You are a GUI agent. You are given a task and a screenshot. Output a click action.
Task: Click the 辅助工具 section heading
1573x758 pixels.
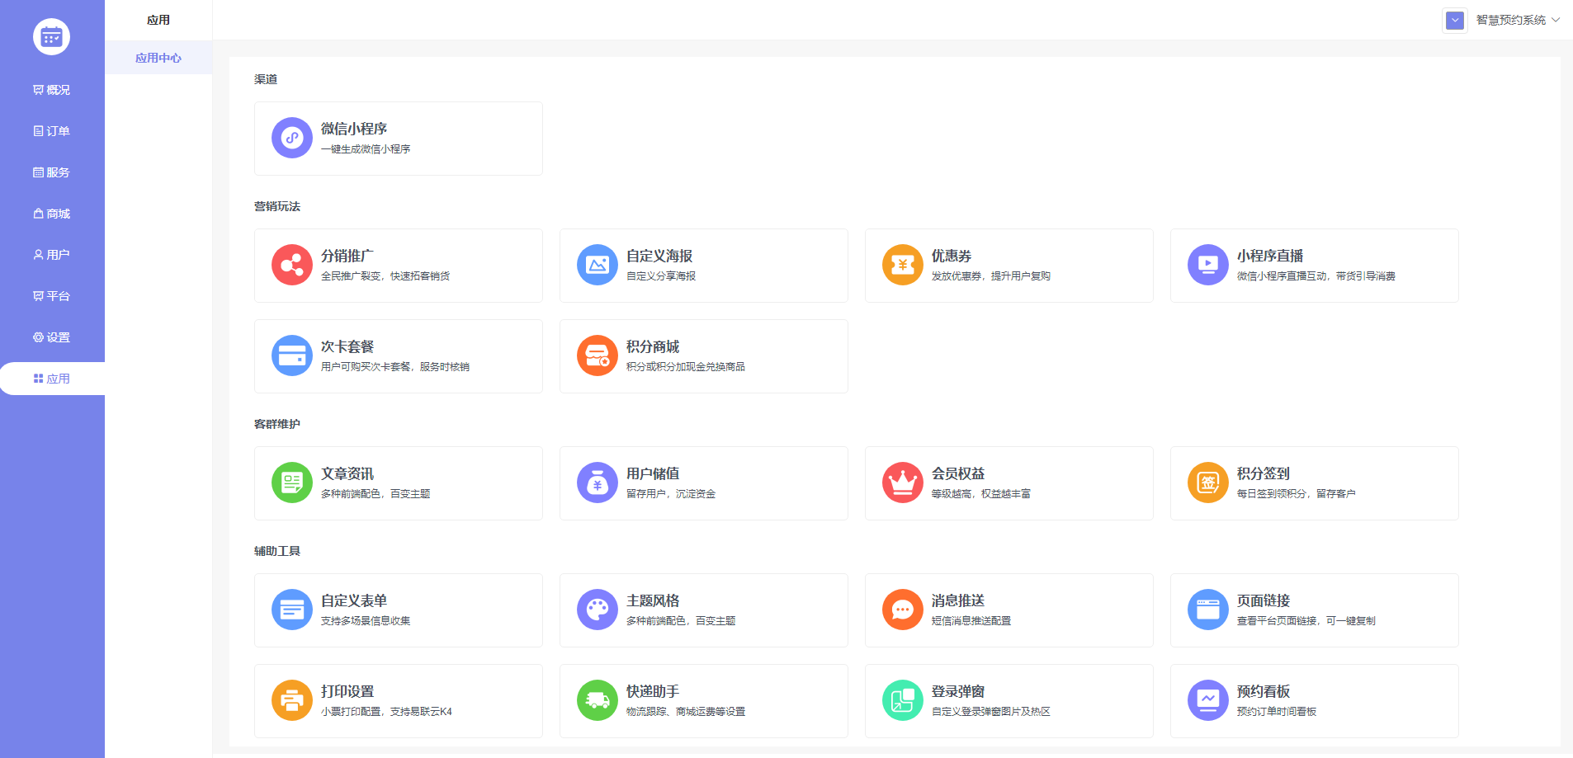277,551
